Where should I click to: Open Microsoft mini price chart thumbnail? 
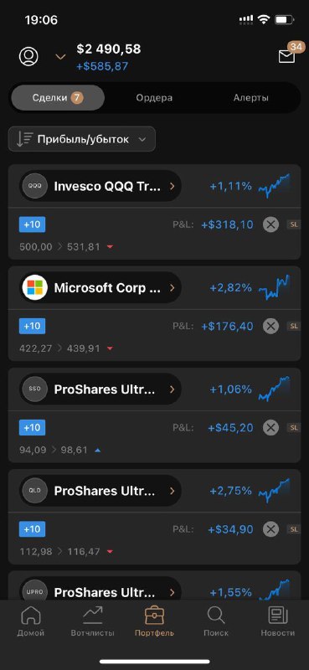click(x=275, y=287)
